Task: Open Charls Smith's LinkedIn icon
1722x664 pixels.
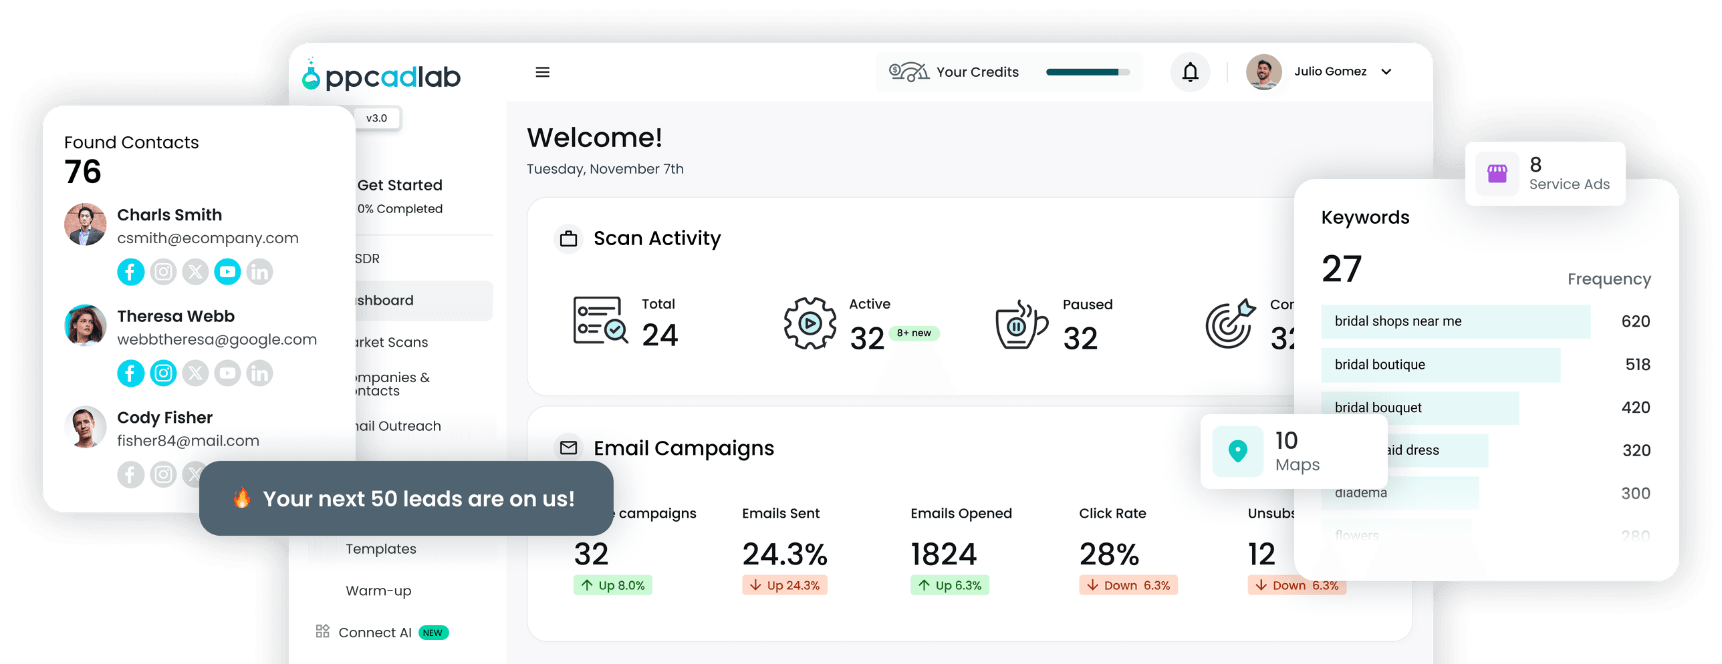Action: (259, 272)
